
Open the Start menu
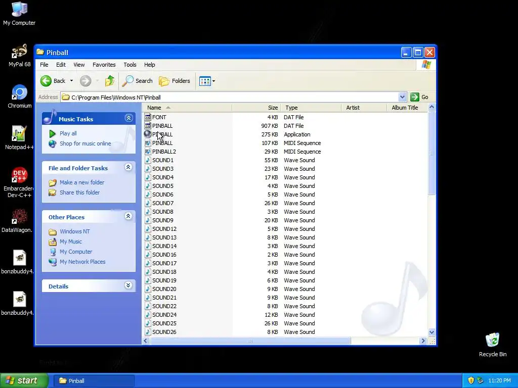click(24, 380)
